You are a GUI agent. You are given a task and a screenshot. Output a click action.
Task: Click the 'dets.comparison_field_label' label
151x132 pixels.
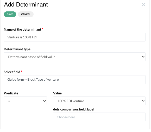74,109
